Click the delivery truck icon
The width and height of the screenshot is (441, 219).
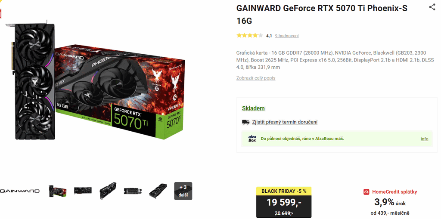coord(245,122)
